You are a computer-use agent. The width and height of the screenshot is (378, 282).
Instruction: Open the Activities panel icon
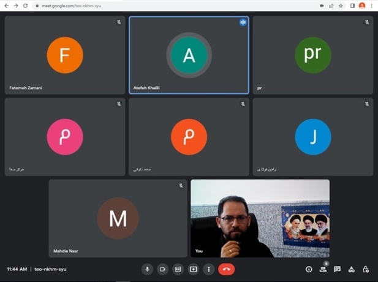tap(351, 269)
